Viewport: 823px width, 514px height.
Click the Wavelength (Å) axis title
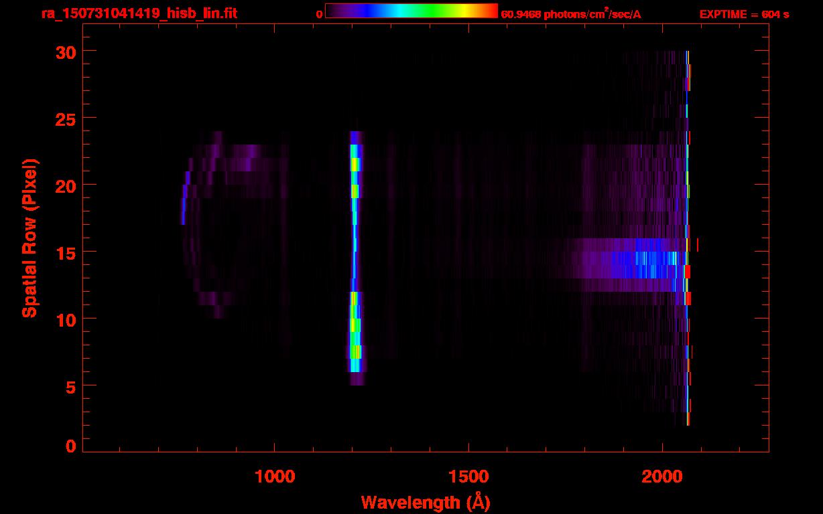pos(426,502)
